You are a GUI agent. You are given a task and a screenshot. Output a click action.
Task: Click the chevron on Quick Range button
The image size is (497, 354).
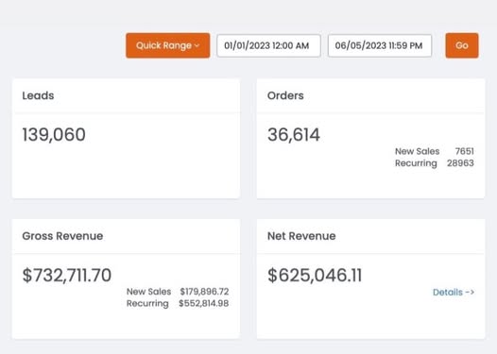point(197,46)
